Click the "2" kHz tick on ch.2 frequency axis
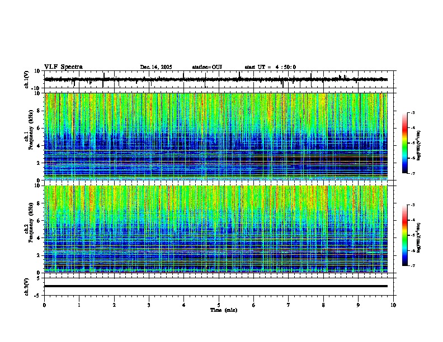Screen dimensions: 443x342 (39, 255)
